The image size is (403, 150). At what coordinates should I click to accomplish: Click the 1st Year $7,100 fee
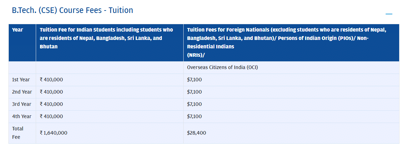click(x=194, y=80)
